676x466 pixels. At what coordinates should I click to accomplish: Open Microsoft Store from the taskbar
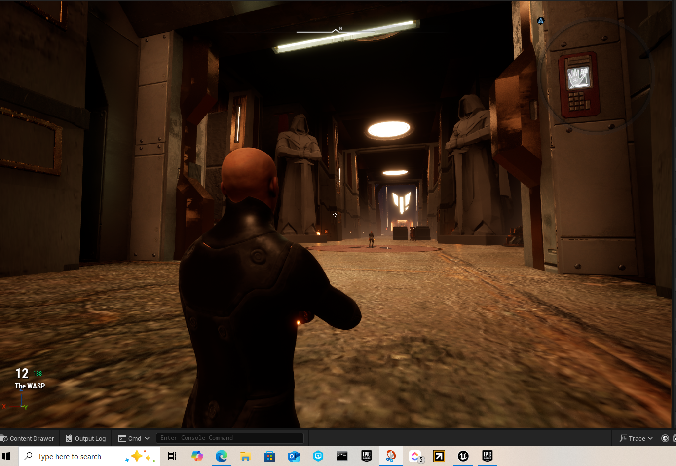pyautogui.click(x=269, y=456)
